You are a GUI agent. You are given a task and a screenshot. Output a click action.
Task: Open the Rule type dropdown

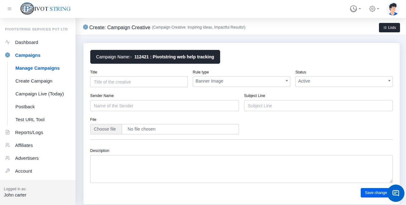click(241, 81)
